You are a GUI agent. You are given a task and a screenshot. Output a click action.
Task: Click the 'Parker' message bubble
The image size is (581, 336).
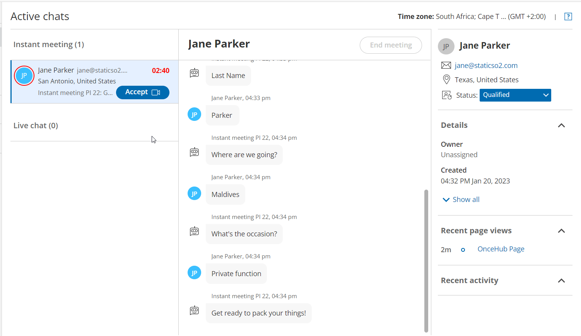(222, 115)
